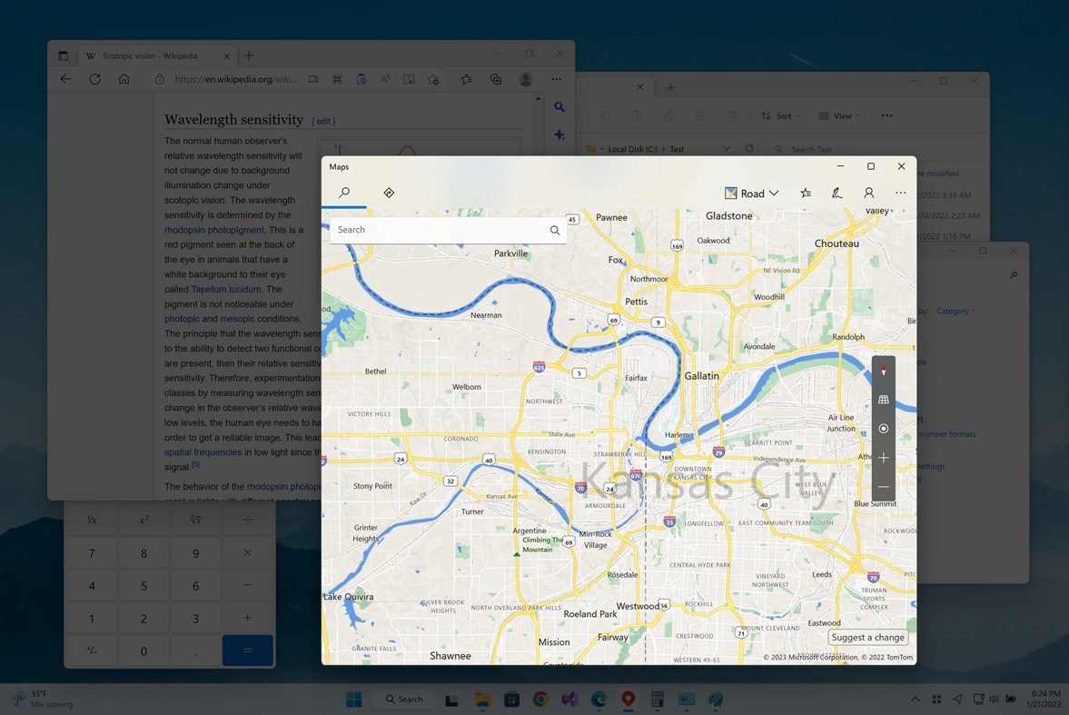Open Visual Studio from the taskbar

570,700
